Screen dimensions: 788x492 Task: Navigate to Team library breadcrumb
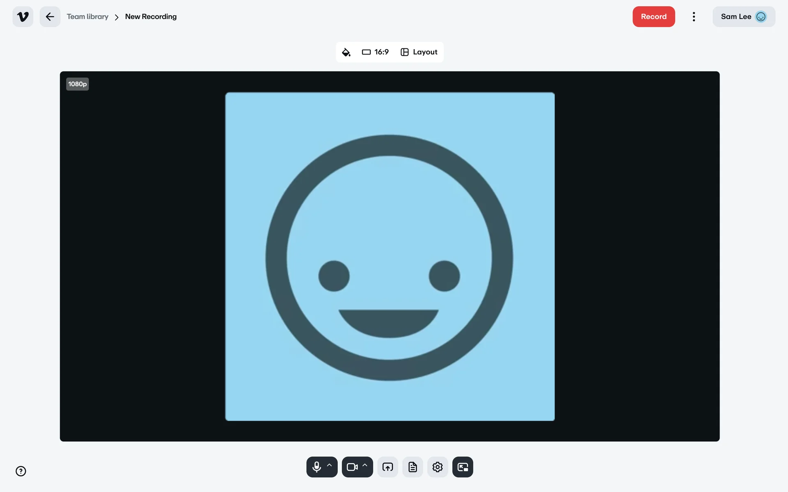point(87,17)
